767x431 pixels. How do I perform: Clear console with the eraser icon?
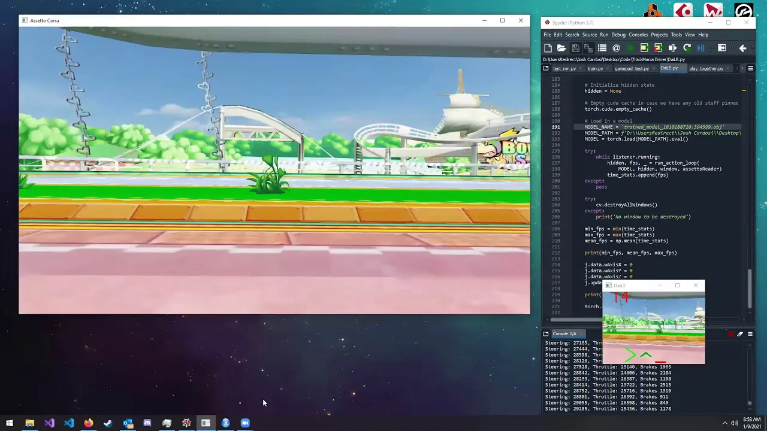[740, 334]
